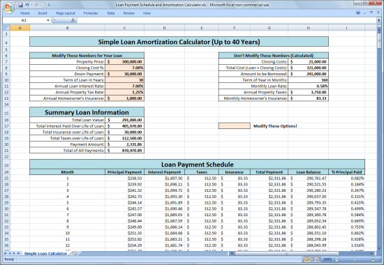
Task: Open Customize Quick Access Toolbar dropdown
Action: tap(49, 5)
